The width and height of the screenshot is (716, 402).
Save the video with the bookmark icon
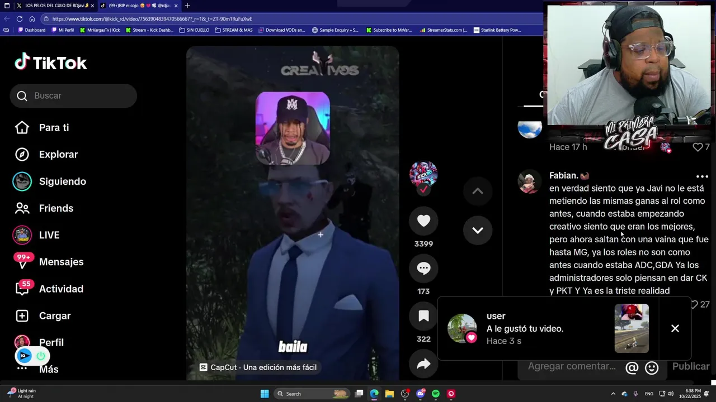pos(423,316)
